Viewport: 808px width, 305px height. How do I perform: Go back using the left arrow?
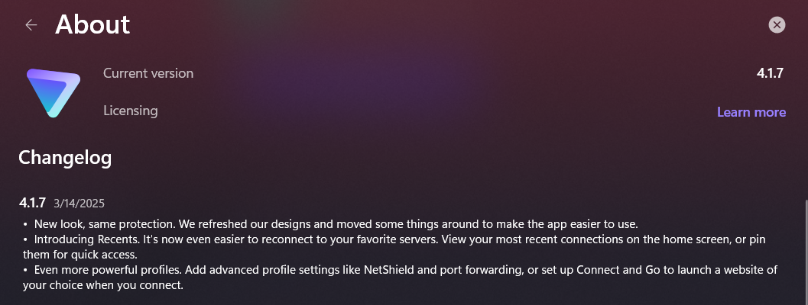click(31, 25)
